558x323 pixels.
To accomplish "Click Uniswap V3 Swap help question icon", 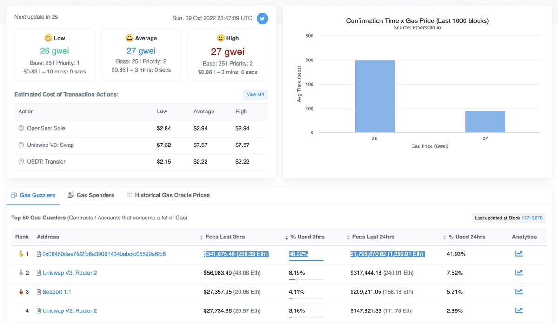I will (x=21, y=145).
